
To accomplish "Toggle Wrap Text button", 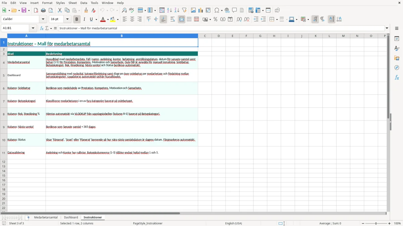I will coord(173,19).
